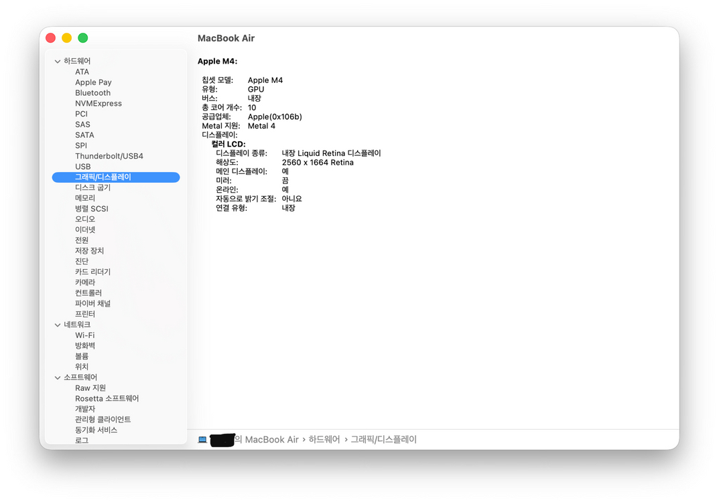Click the MacBook Air window title
The width and height of the screenshot is (719, 502).
226,38
